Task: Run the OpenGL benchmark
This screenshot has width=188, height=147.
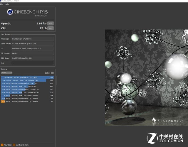Action: click(51, 23)
